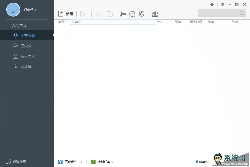Viewport: 250px width, 167px height.
Task: Expand the 计划任务 options arrow
Action: click(112, 163)
